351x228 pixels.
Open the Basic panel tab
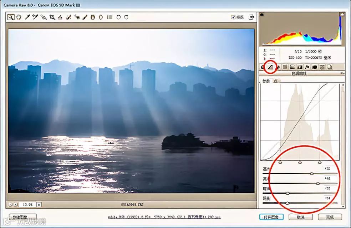(263, 67)
